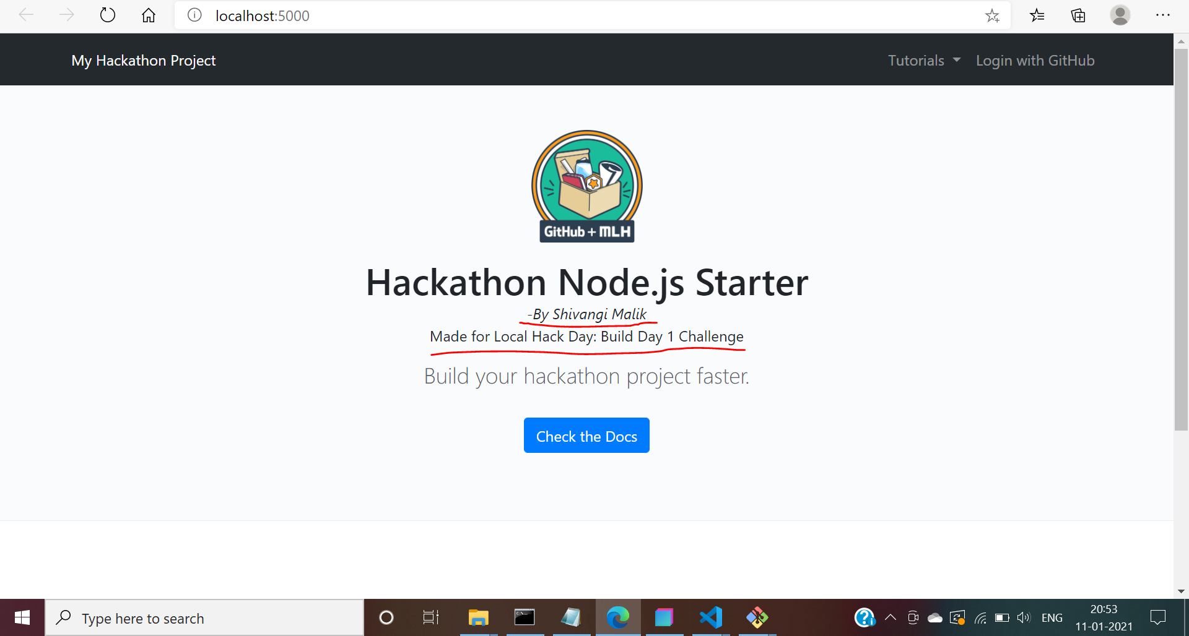The width and height of the screenshot is (1189, 636).
Task: Click the Check the Docs button
Action: pos(586,436)
